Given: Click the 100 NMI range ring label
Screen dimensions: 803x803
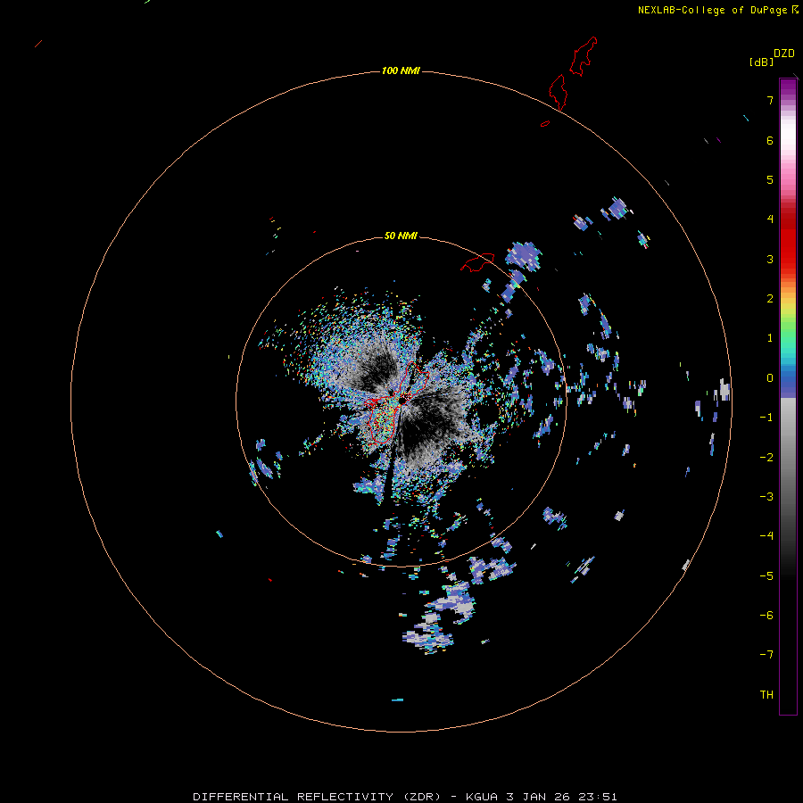Looking at the screenshot, I should (401, 70).
